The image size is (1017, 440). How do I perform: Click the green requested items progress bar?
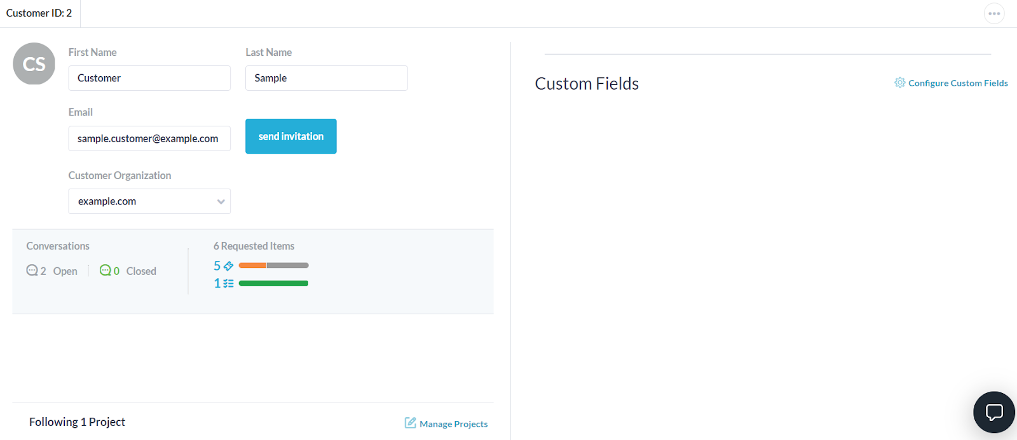coord(273,283)
